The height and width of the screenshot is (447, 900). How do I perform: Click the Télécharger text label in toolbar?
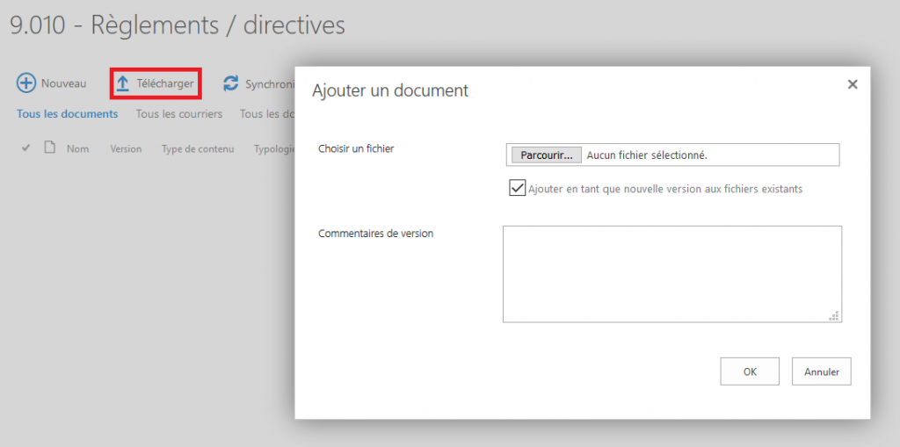[165, 83]
